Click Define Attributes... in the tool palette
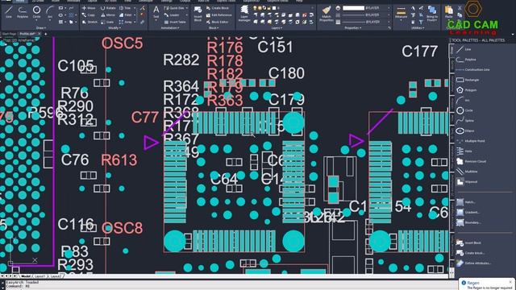 [x=474, y=263]
